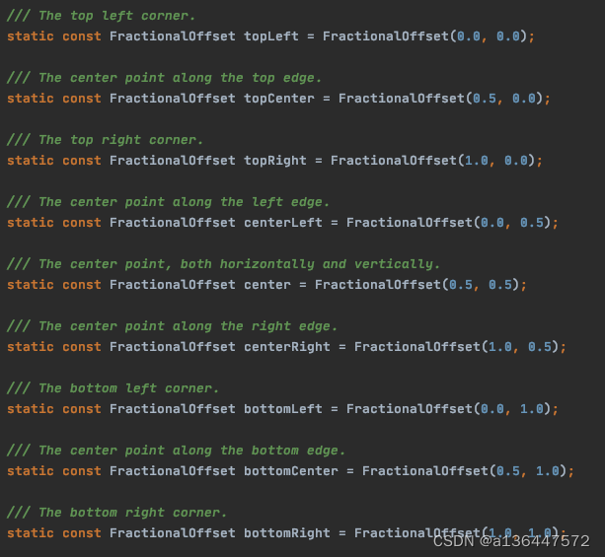Click comment 'The center point along the top edge.'
The image size is (605, 557).
(180, 78)
